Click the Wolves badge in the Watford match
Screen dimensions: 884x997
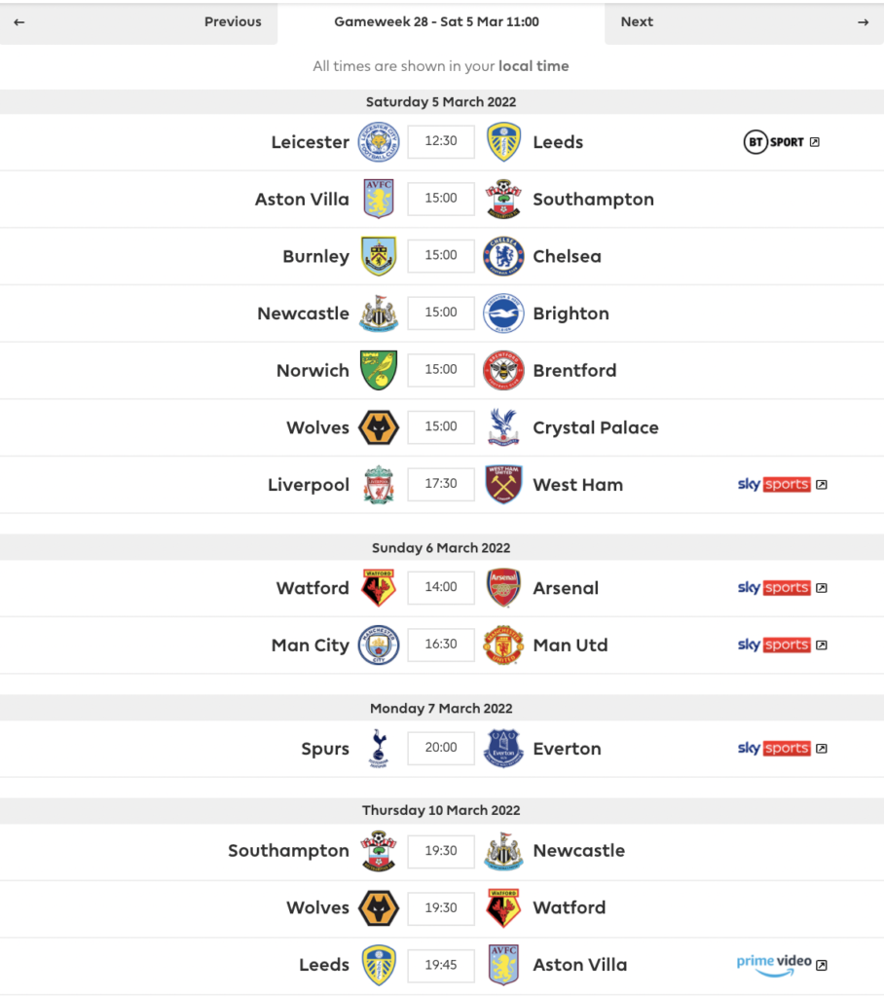tap(379, 907)
